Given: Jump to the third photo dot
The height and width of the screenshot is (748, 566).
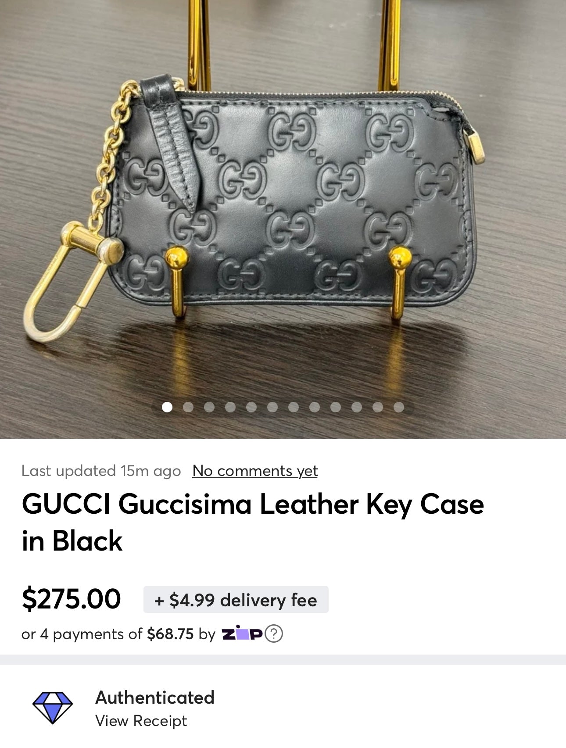Looking at the screenshot, I should coord(209,407).
